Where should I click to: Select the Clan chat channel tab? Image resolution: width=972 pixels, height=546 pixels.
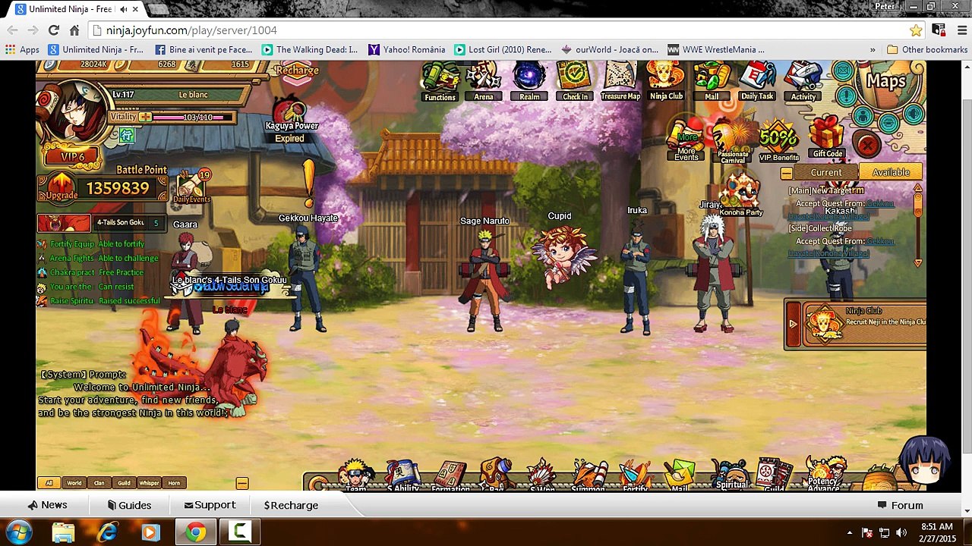[99, 483]
